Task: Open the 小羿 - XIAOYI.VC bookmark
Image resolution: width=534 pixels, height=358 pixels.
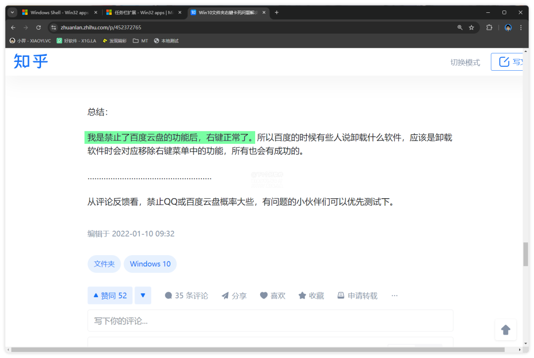Action: tap(30, 41)
